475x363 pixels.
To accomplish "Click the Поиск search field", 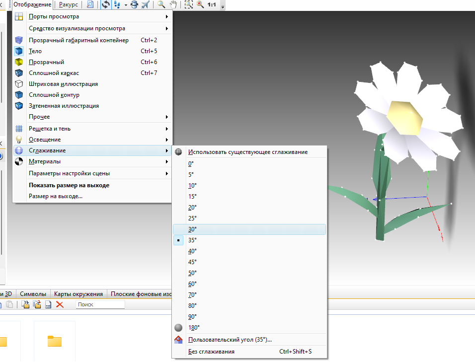I will pyautogui.click(x=100, y=304).
